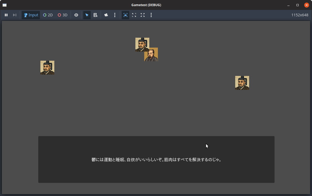Toggle the camera override icon
312x196 pixels.
point(106,15)
